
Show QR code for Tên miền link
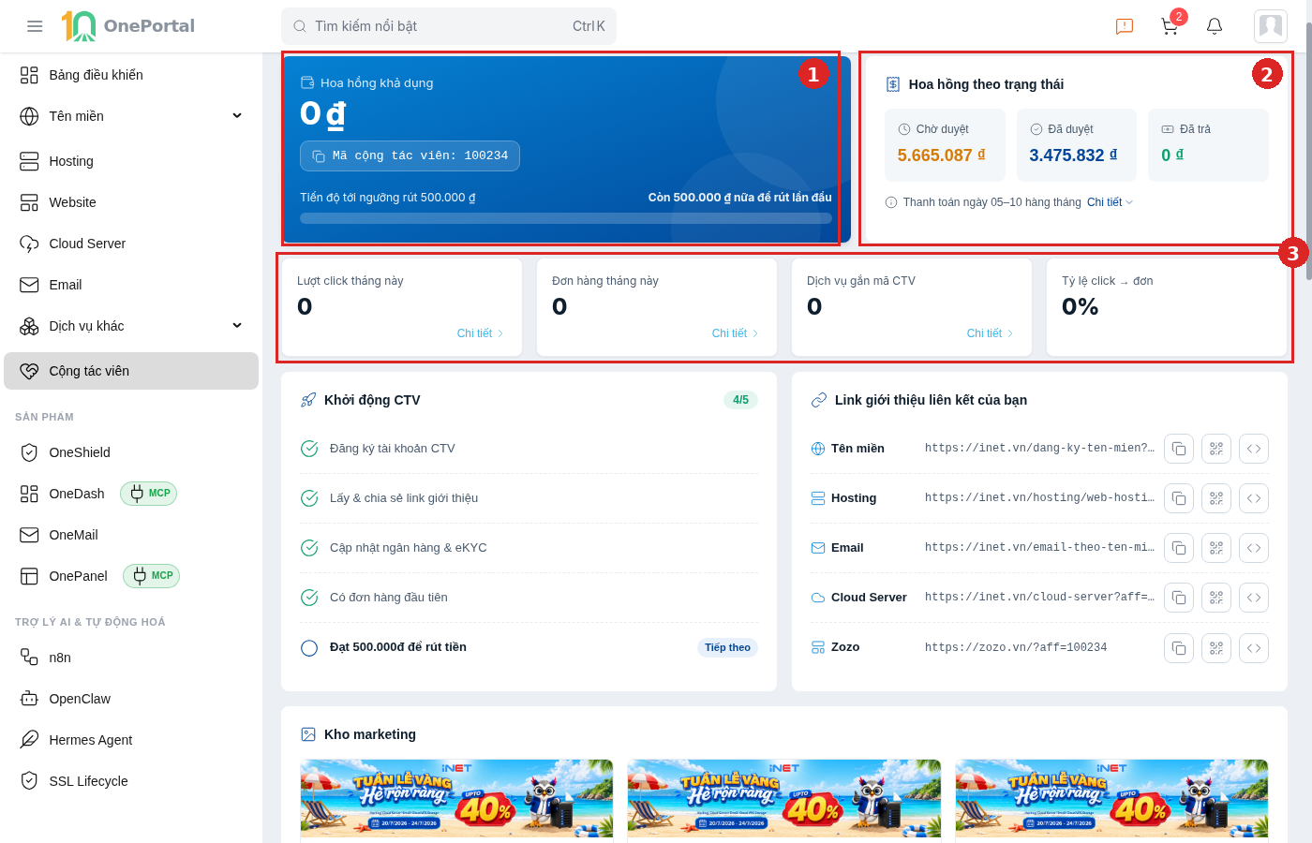tap(1216, 449)
